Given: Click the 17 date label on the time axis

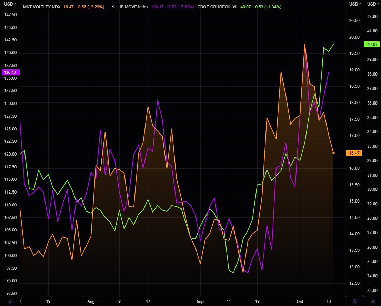Looking at the screenshot, I should (148, 302).
